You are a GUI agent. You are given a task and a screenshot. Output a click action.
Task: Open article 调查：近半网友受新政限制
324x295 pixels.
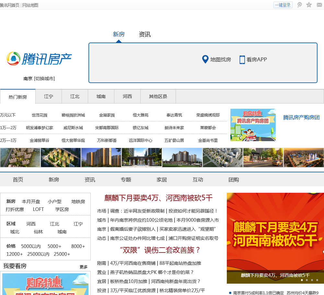tap(137, 211)
